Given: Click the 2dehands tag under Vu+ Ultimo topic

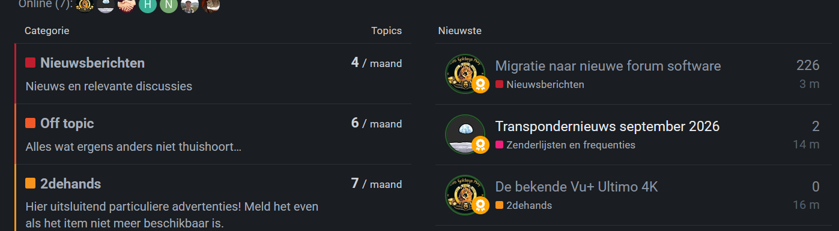Looking at the screenshot, I should tap(524, 205).
